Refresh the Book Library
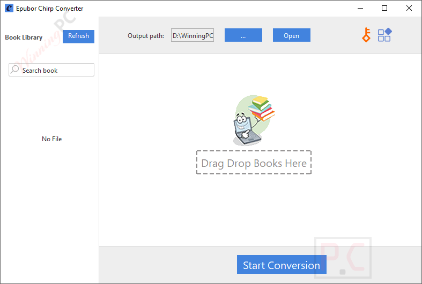The width and height of the screenshot is (422, 284). coord(78,36)
